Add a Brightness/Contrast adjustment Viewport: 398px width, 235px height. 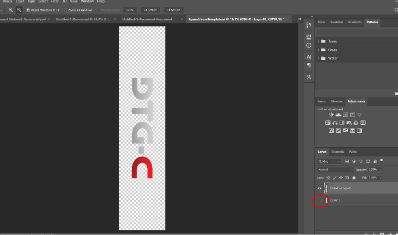tap(331, 115)
